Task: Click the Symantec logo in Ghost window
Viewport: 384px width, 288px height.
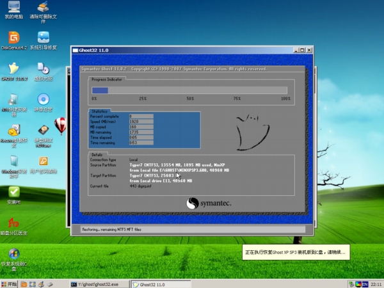Action: click(209, 204)
